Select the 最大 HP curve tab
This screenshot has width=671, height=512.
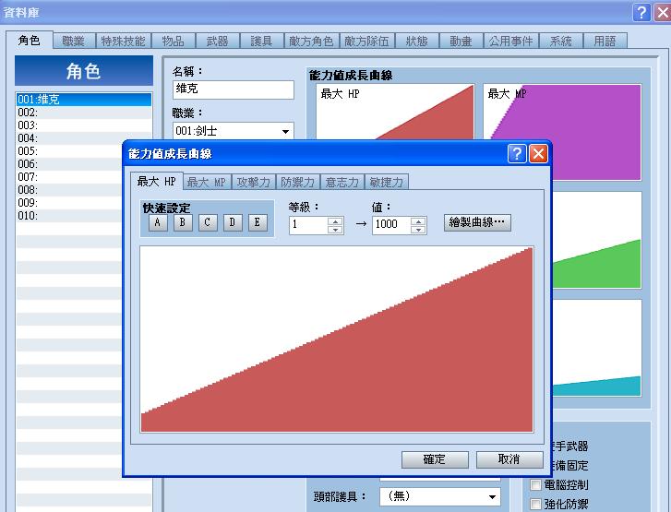tap(157, 182)
